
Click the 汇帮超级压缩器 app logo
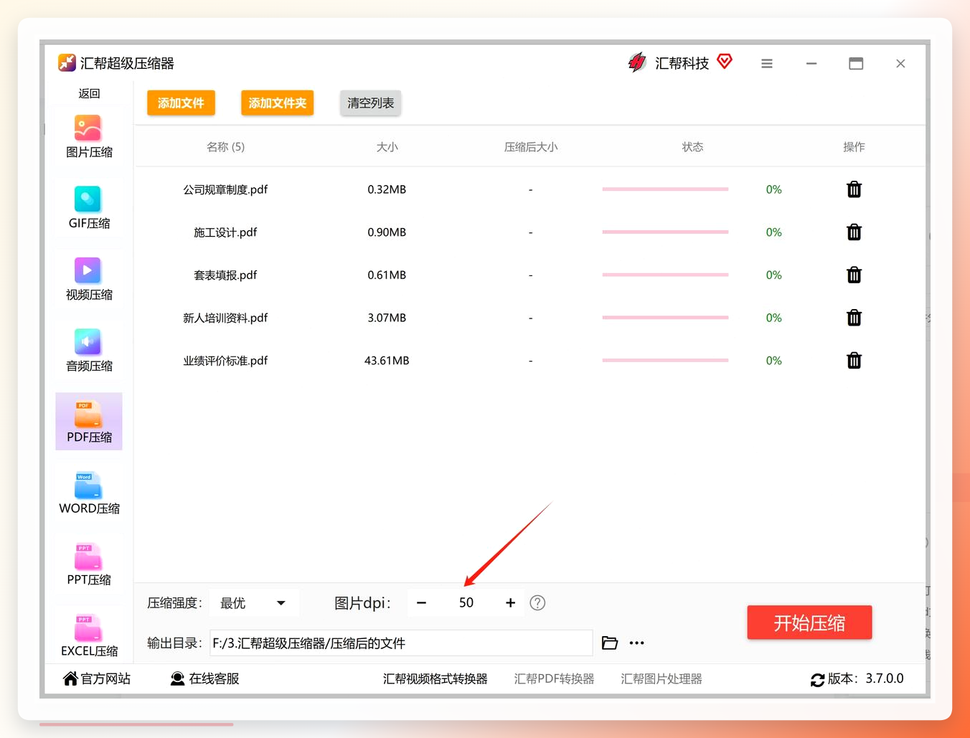pyautogui.click(x=67, y=62)
